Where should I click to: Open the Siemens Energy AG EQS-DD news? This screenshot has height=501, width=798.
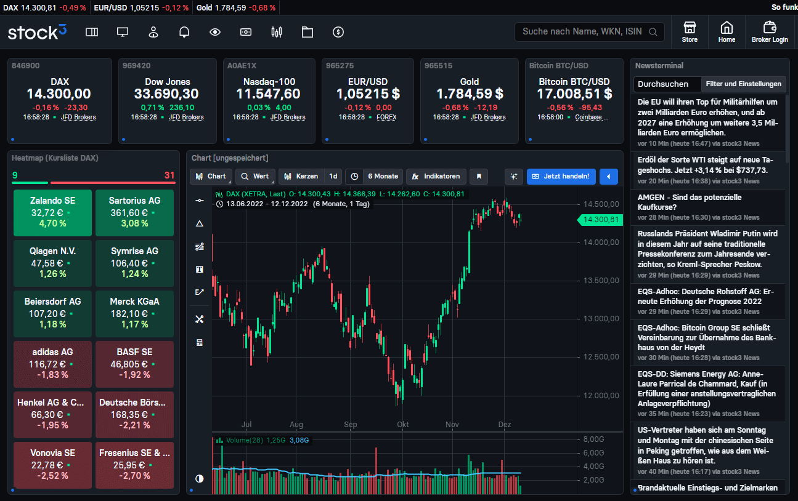(x=709, y=393)
